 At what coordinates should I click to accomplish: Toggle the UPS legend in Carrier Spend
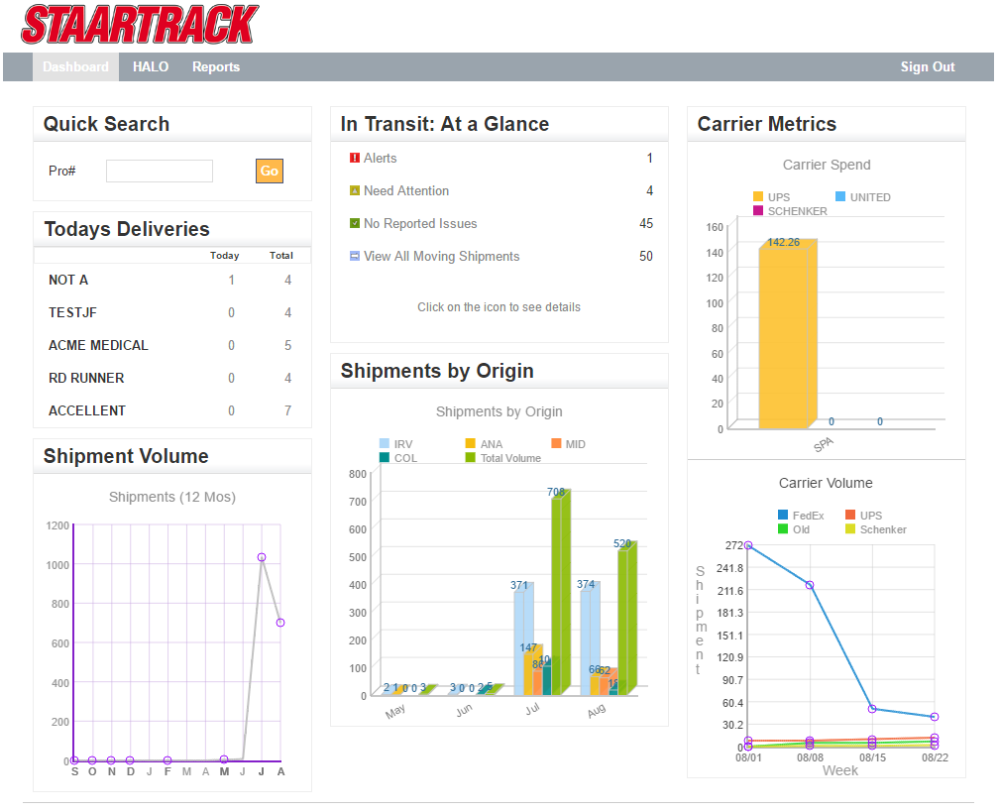coord(758,197)
